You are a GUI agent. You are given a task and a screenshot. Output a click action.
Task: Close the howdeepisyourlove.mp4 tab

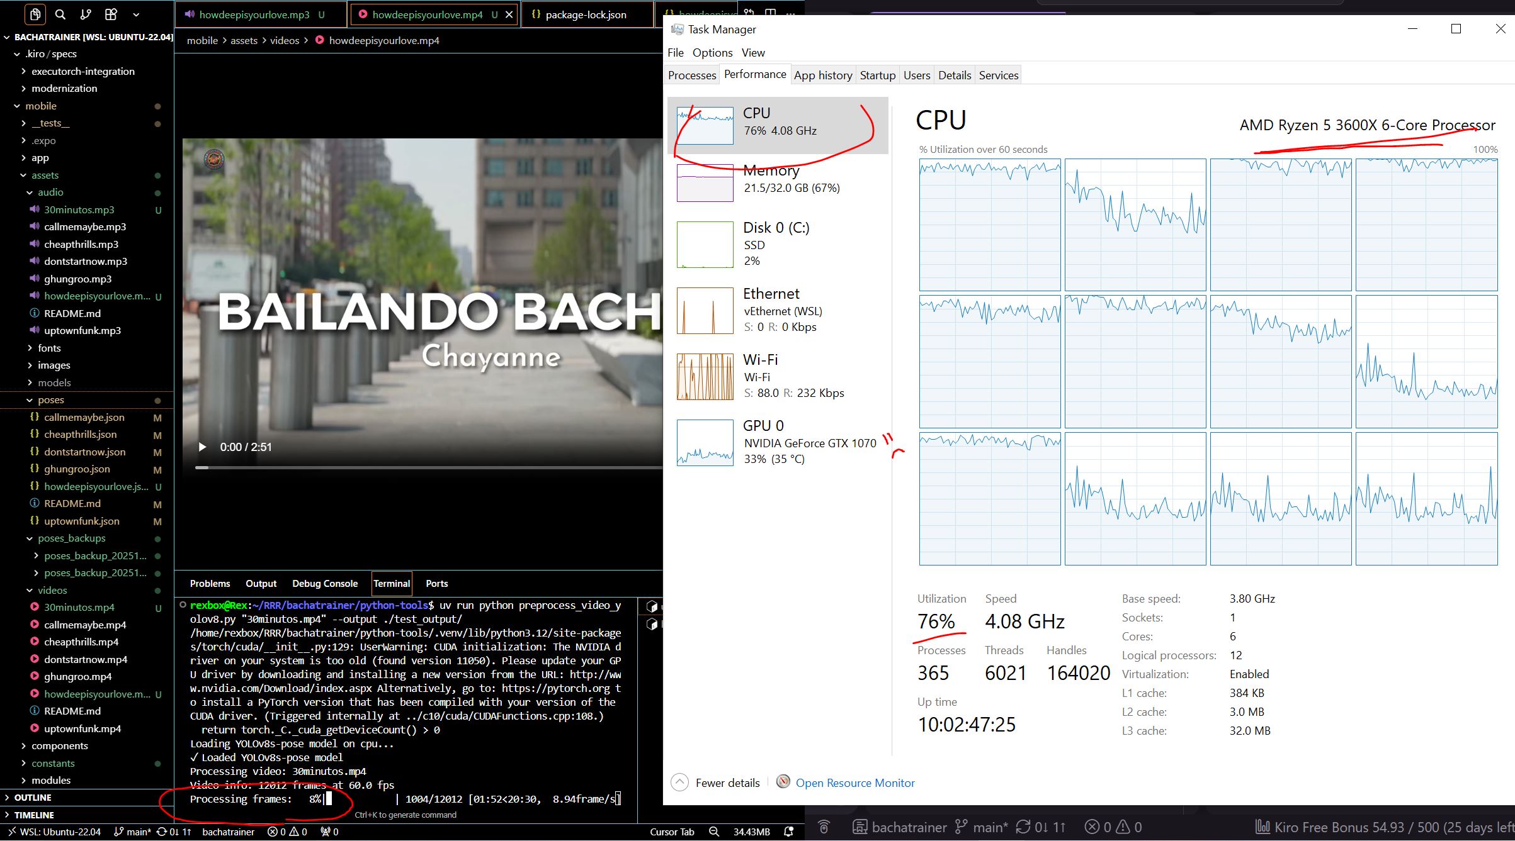click(509, 14)
